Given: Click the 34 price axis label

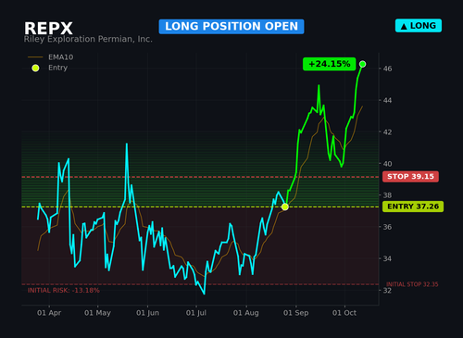Looking at the screenshot, I should coord(387,258).
